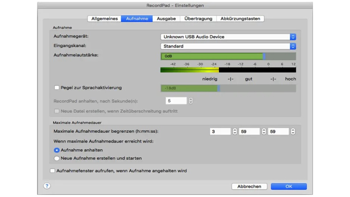Image resolution: width=350 pixels, height=197 pixels.
Task: Click the seconds field in maximum duration
Action: (x=279, y=132)
